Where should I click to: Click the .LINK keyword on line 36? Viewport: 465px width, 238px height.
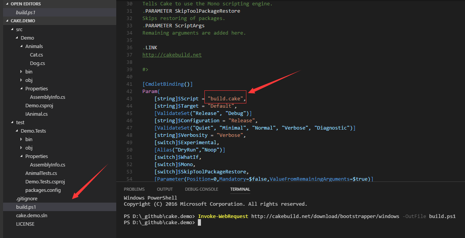[150, 48]
